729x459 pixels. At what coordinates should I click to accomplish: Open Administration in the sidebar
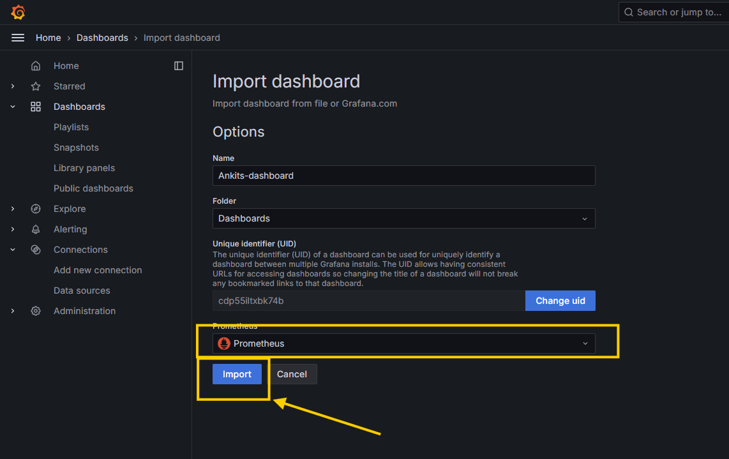85,311
